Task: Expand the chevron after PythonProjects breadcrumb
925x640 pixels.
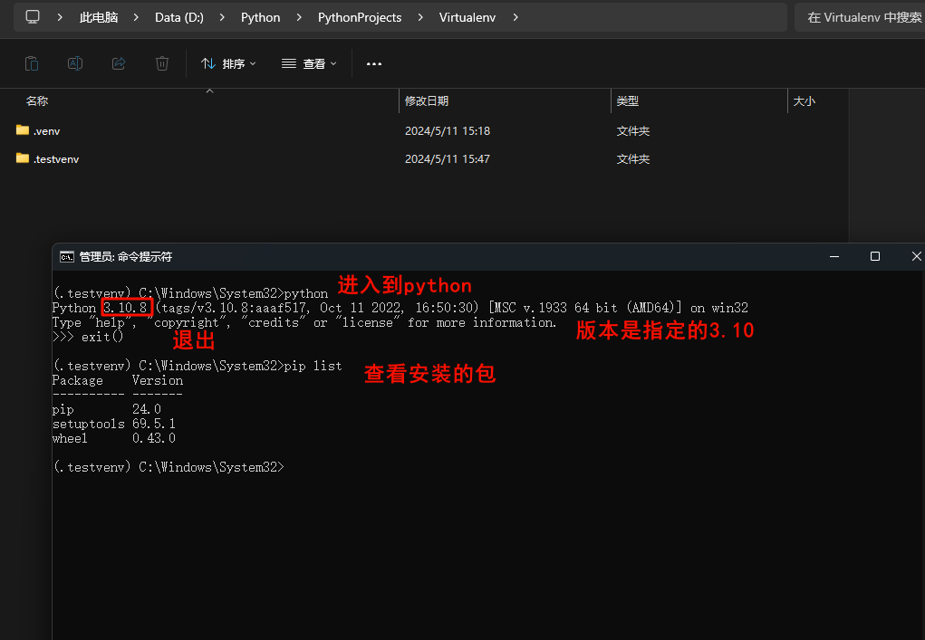Action: pyautogui.click(x=420, y=18)
